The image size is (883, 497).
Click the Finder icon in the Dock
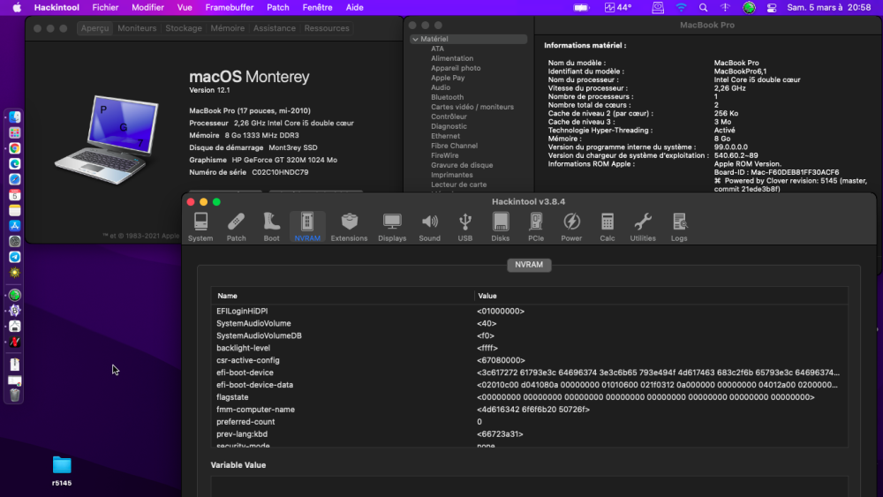(15, 117)
